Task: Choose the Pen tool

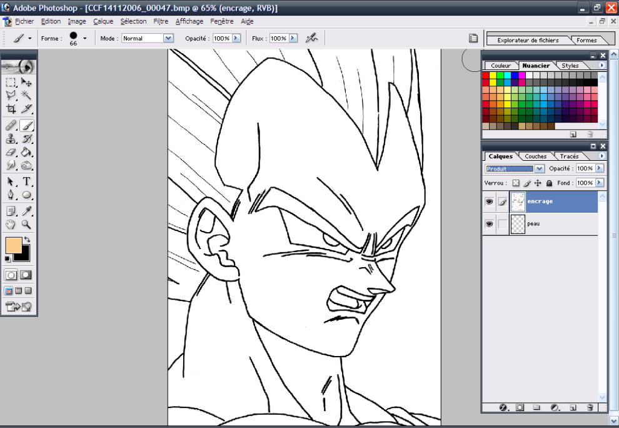Action: [11, 195]
